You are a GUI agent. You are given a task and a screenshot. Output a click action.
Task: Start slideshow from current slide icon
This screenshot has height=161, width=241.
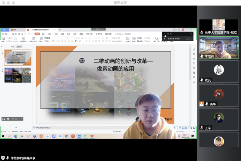[23, 38]
